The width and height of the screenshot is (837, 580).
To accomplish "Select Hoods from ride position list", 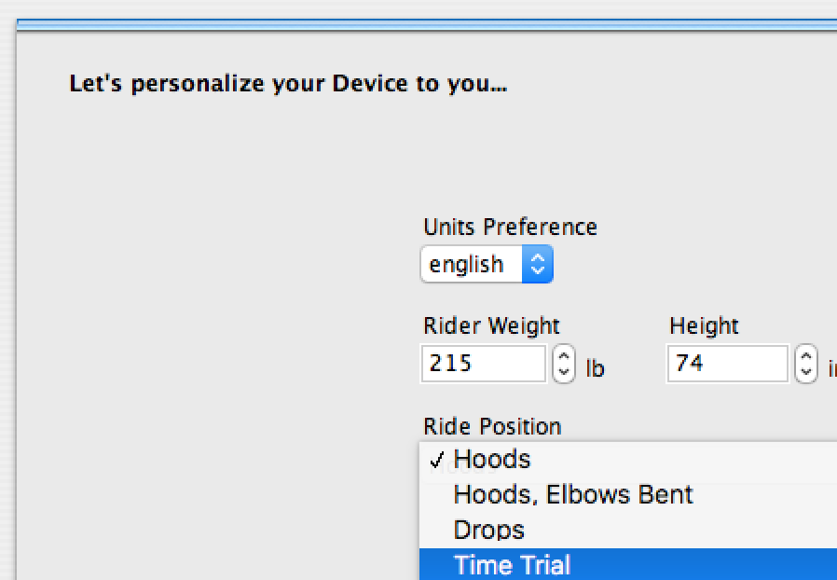I will point(492,460).
